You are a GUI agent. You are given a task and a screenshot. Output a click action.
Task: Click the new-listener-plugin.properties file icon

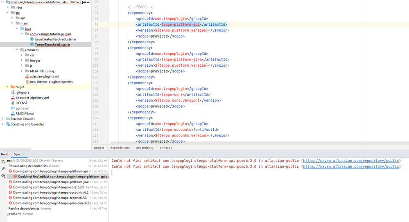point(27,82)
